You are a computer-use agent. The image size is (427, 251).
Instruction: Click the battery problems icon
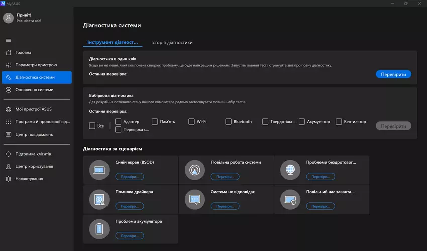99,229
